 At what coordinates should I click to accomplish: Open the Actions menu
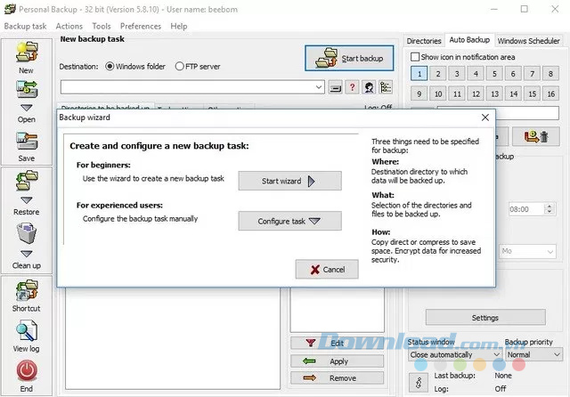(x=69, y=26)
